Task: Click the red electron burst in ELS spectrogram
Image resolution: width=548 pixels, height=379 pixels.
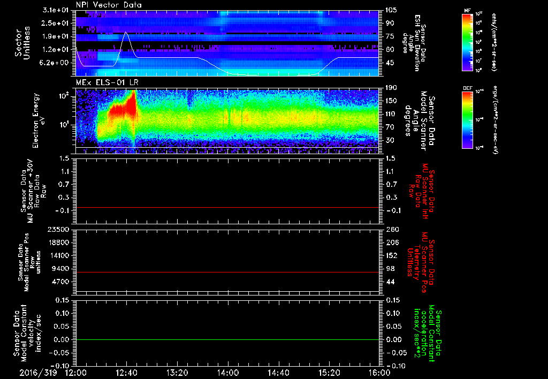Action: tap(123, 108)
